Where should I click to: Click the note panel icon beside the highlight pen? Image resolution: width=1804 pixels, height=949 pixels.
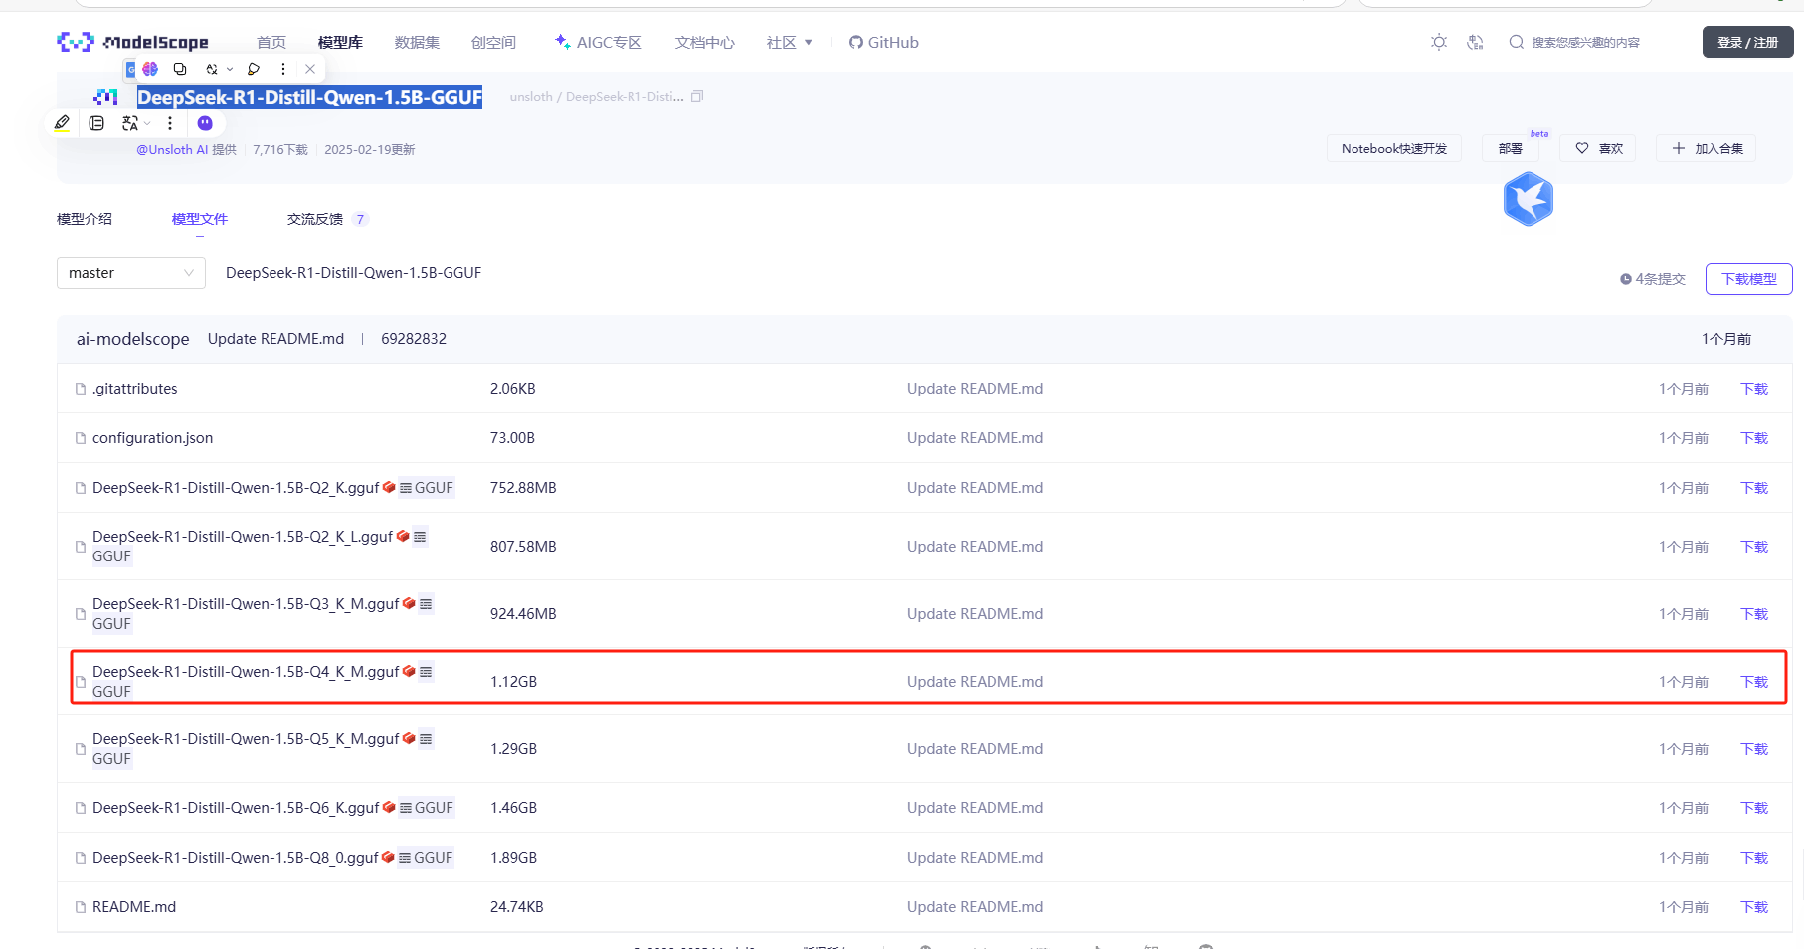click(x=96, y=123)
